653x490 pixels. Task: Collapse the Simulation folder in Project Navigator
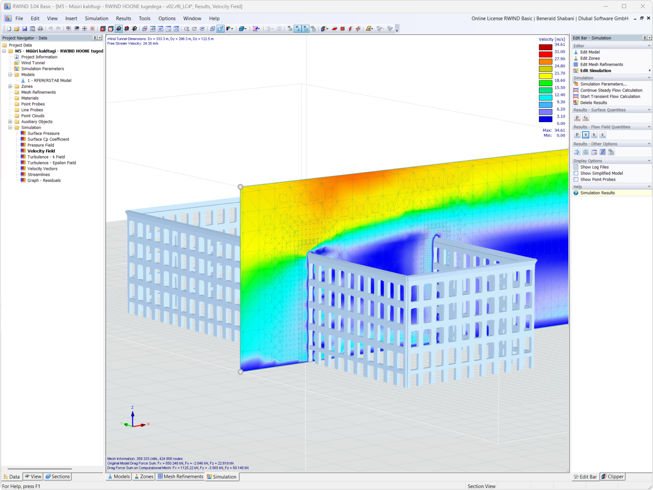[10, 127]
